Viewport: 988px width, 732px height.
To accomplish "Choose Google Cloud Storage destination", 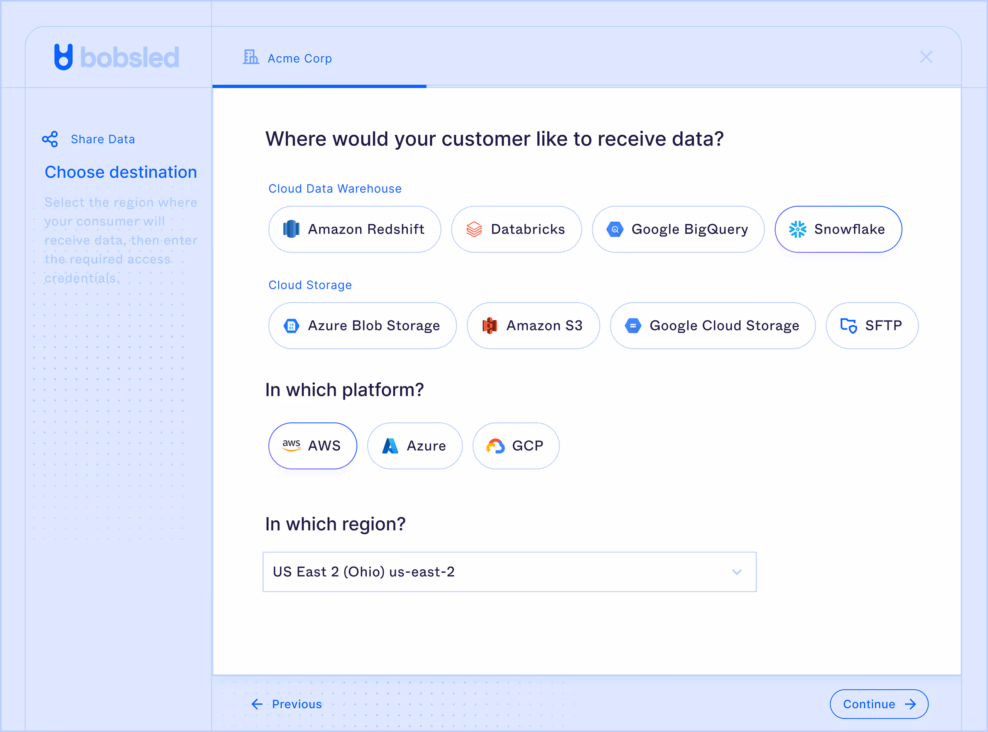I will click(712, 326).
